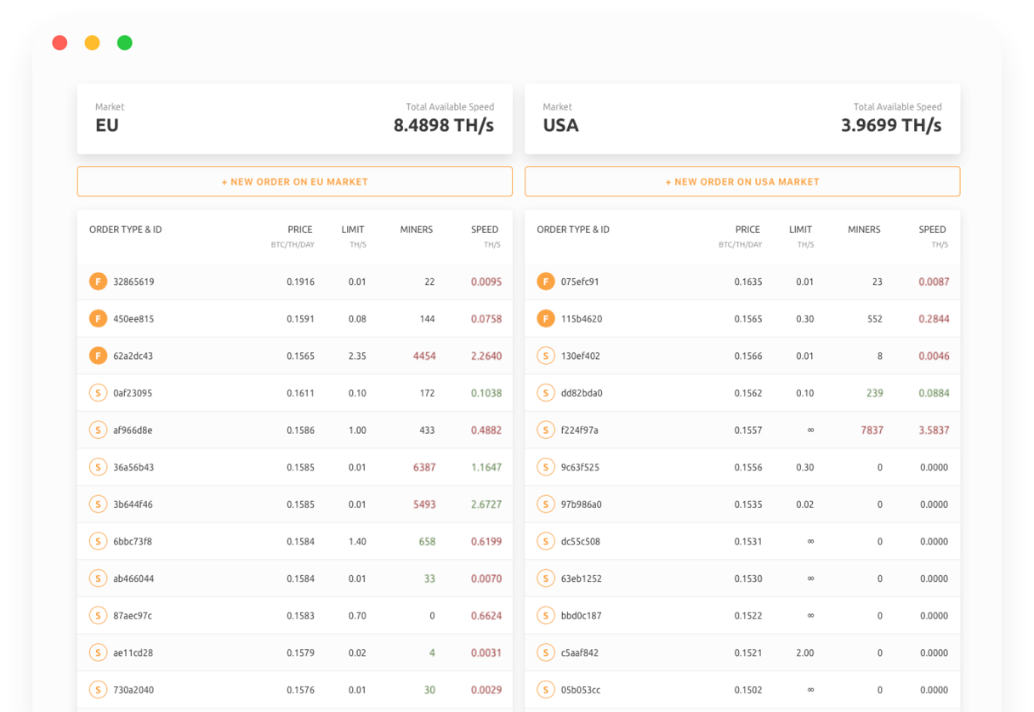
Task: Open a new order on the USA market
Action: (741, 181)
